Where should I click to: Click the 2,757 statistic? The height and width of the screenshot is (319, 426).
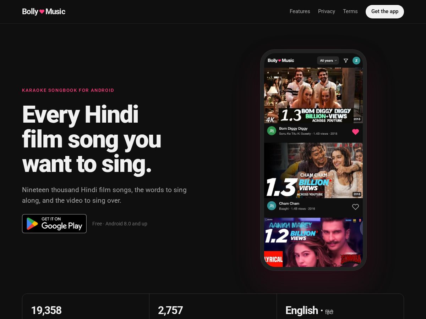pos(170,310)
